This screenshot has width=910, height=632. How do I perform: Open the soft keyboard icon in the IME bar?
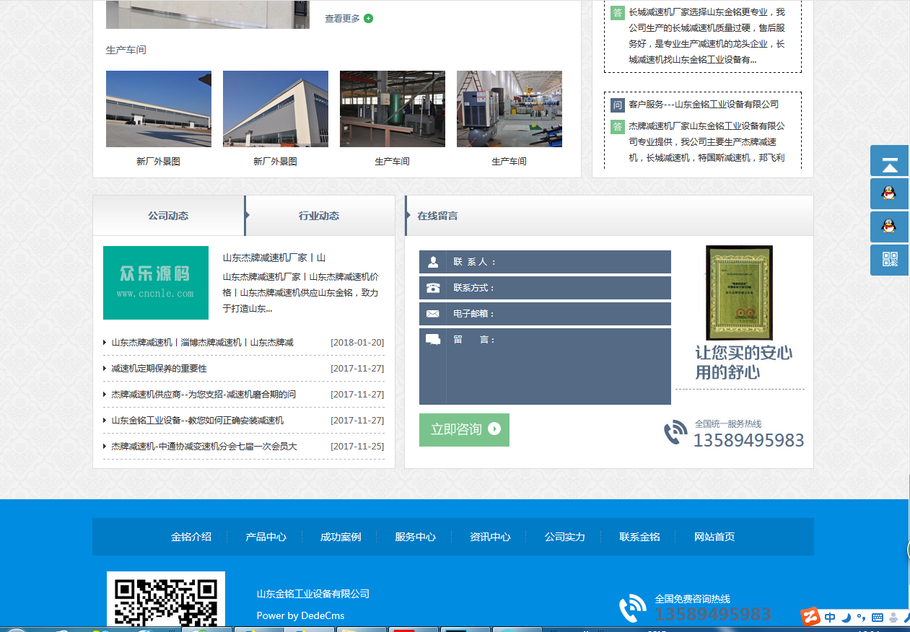878,618
